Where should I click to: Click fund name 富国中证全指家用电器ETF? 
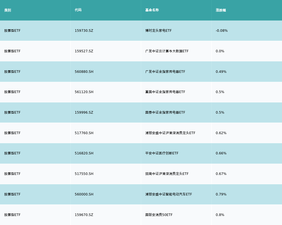click(165, 92)
